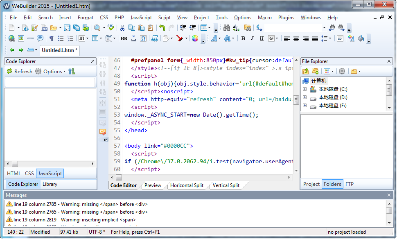This screenshot has width=397, height=239.
Task: Open the insert table tool
Action: point(95,38)
